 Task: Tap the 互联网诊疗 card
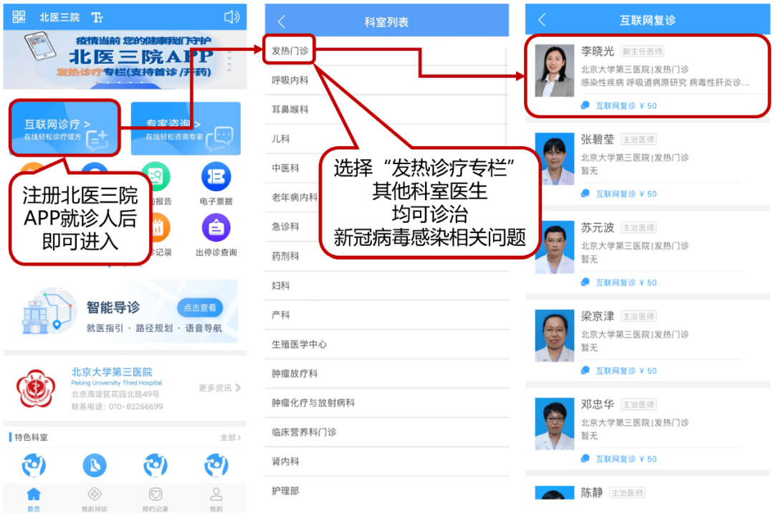point(65,128)
